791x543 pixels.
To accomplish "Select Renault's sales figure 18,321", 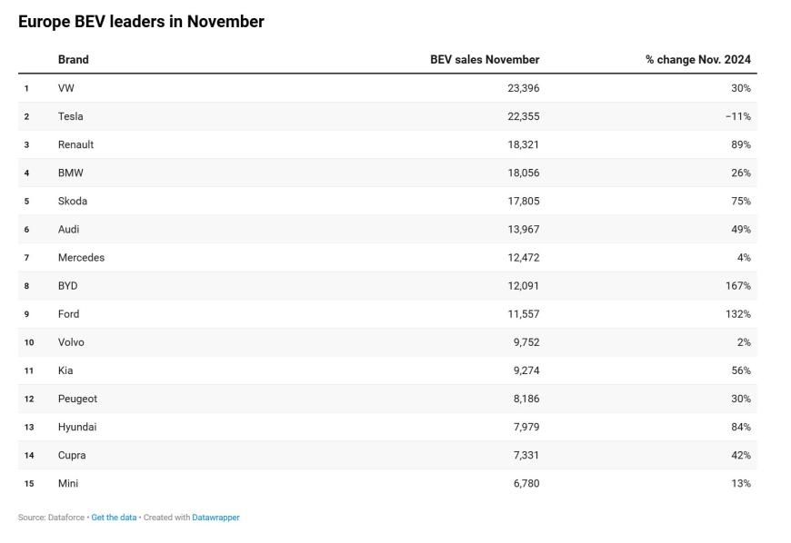I will pos(523,144).
